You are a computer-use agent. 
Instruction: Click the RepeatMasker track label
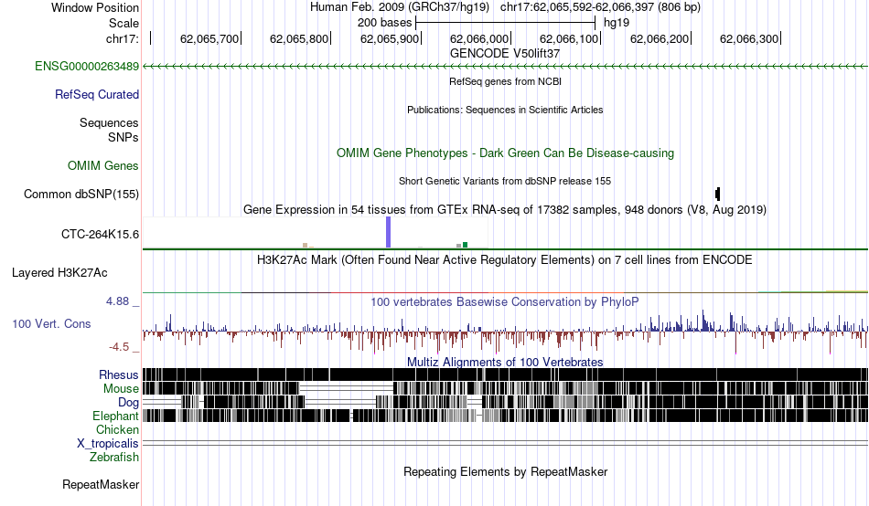101,484
